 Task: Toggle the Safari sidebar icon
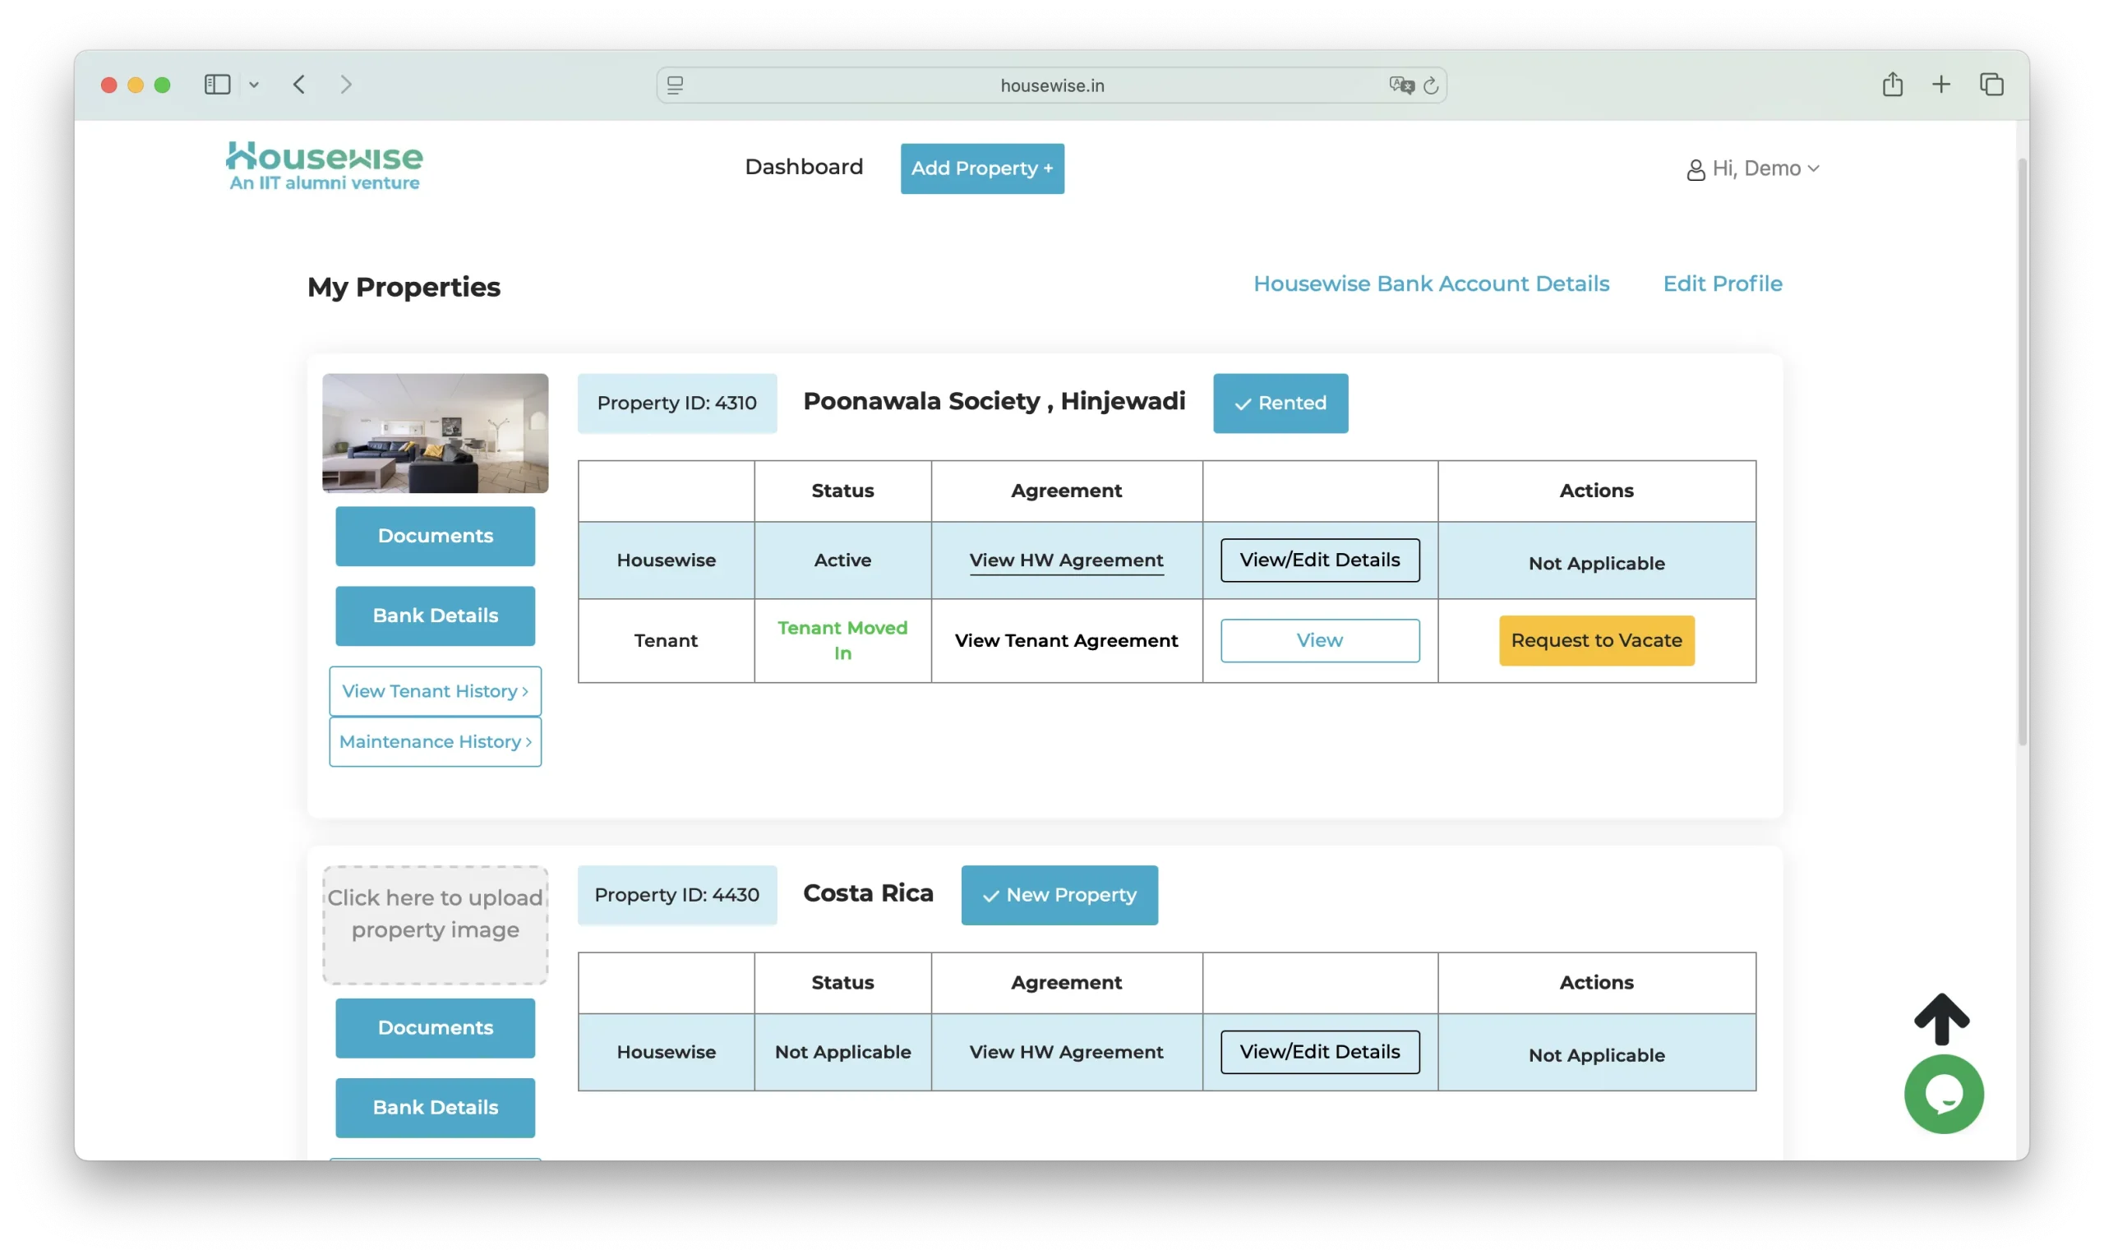coord(217,85)
